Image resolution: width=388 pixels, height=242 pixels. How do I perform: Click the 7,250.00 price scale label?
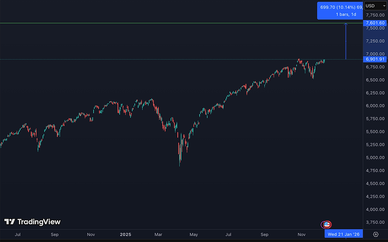tap(375, 41)
